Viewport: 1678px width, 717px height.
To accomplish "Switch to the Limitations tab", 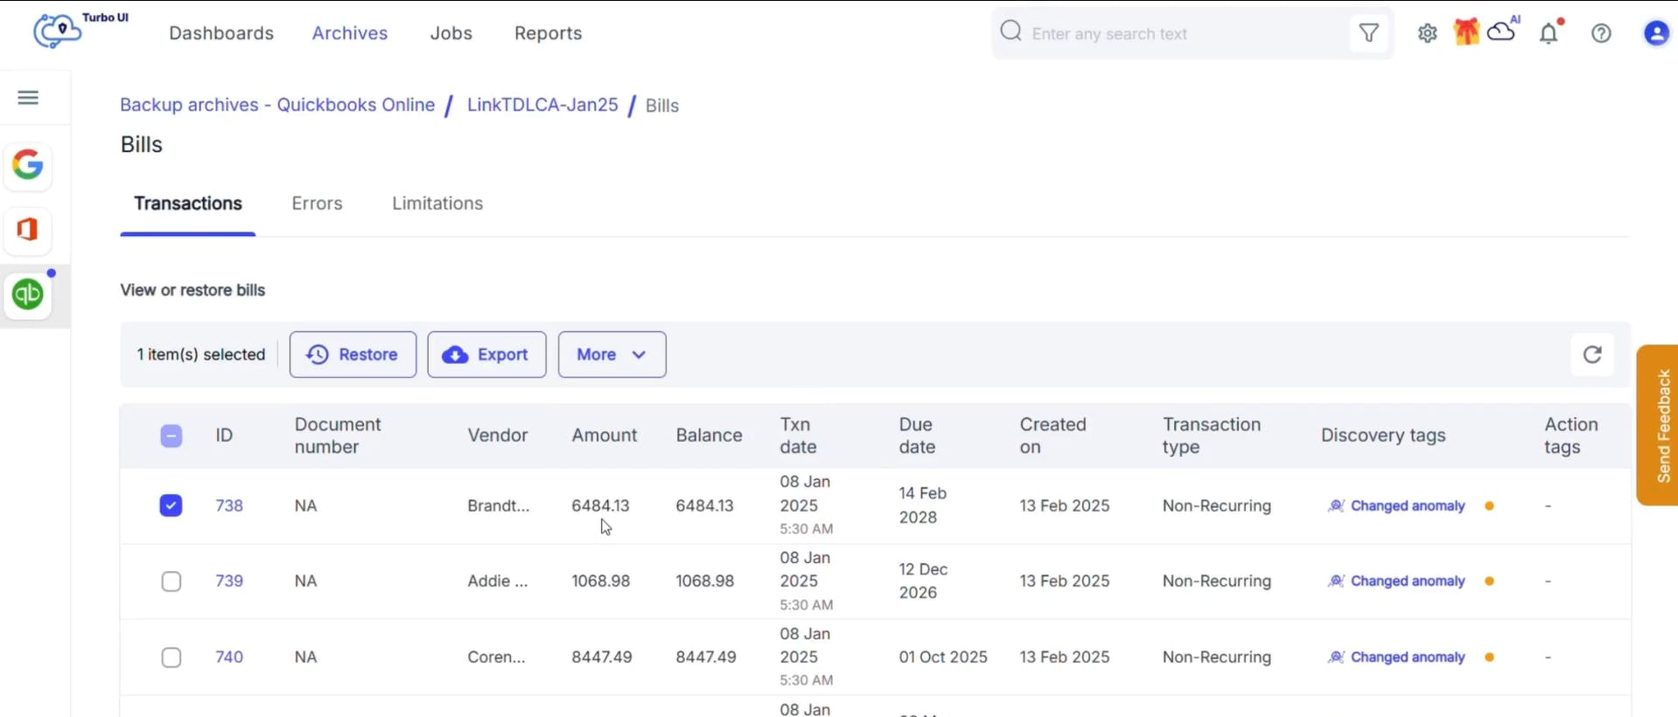I will click(437, 204).
